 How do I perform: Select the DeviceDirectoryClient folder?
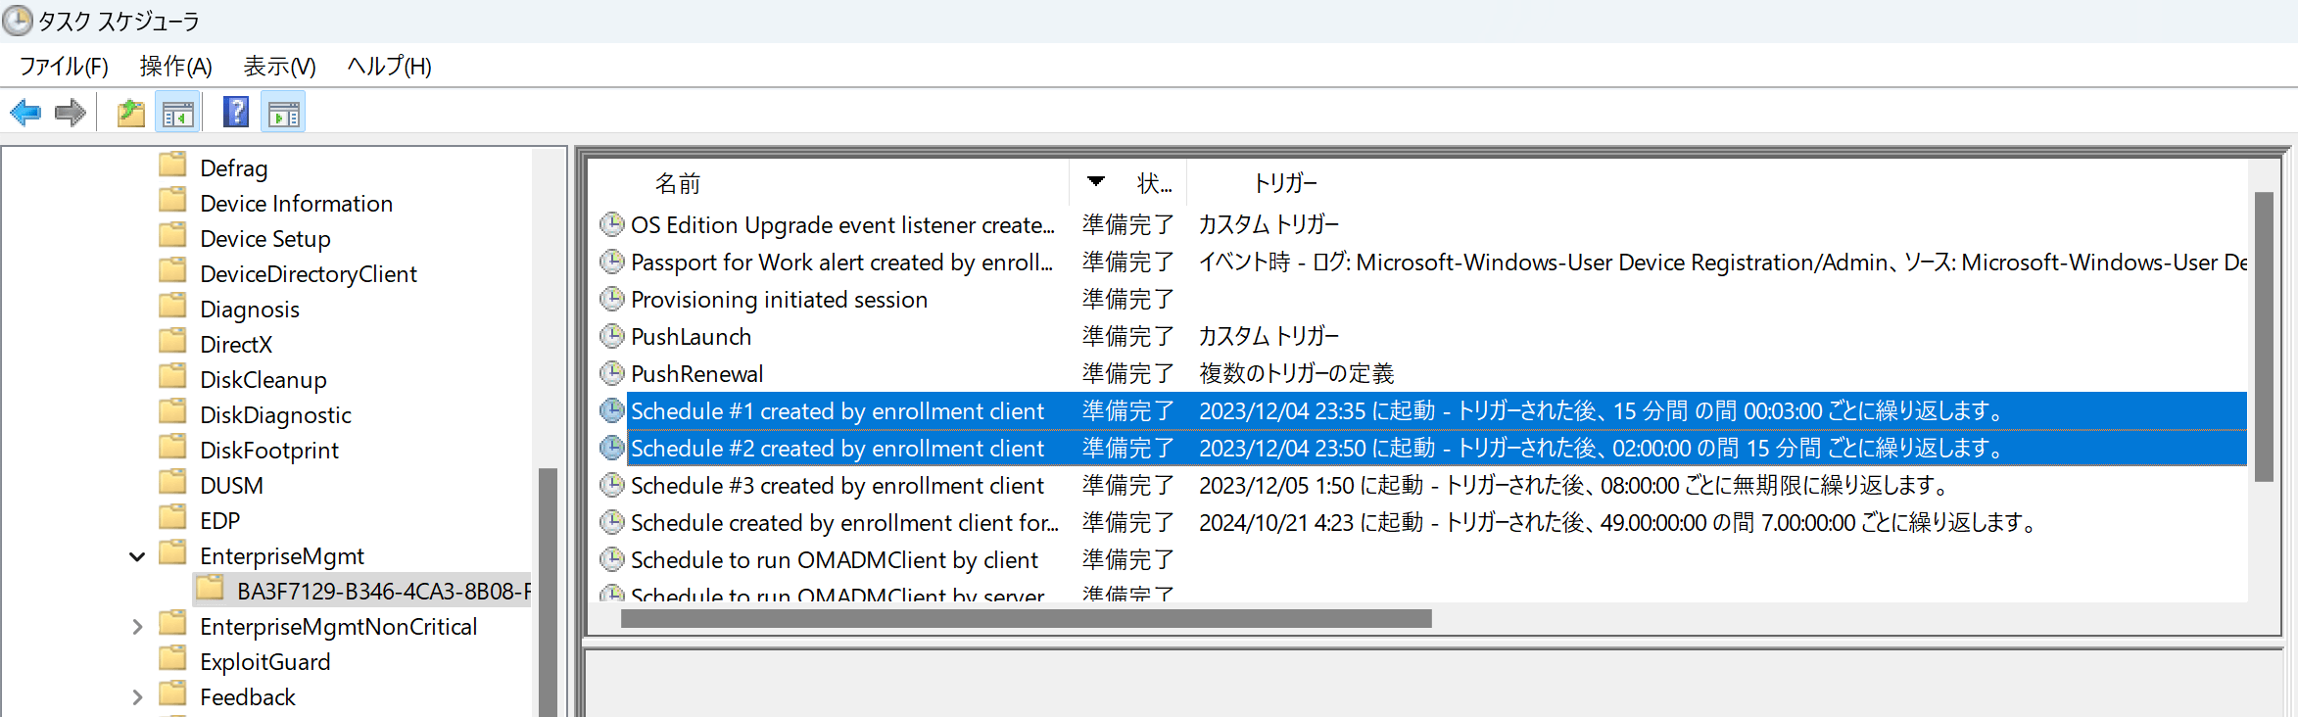pyautogui.click(x=309, y=274)
